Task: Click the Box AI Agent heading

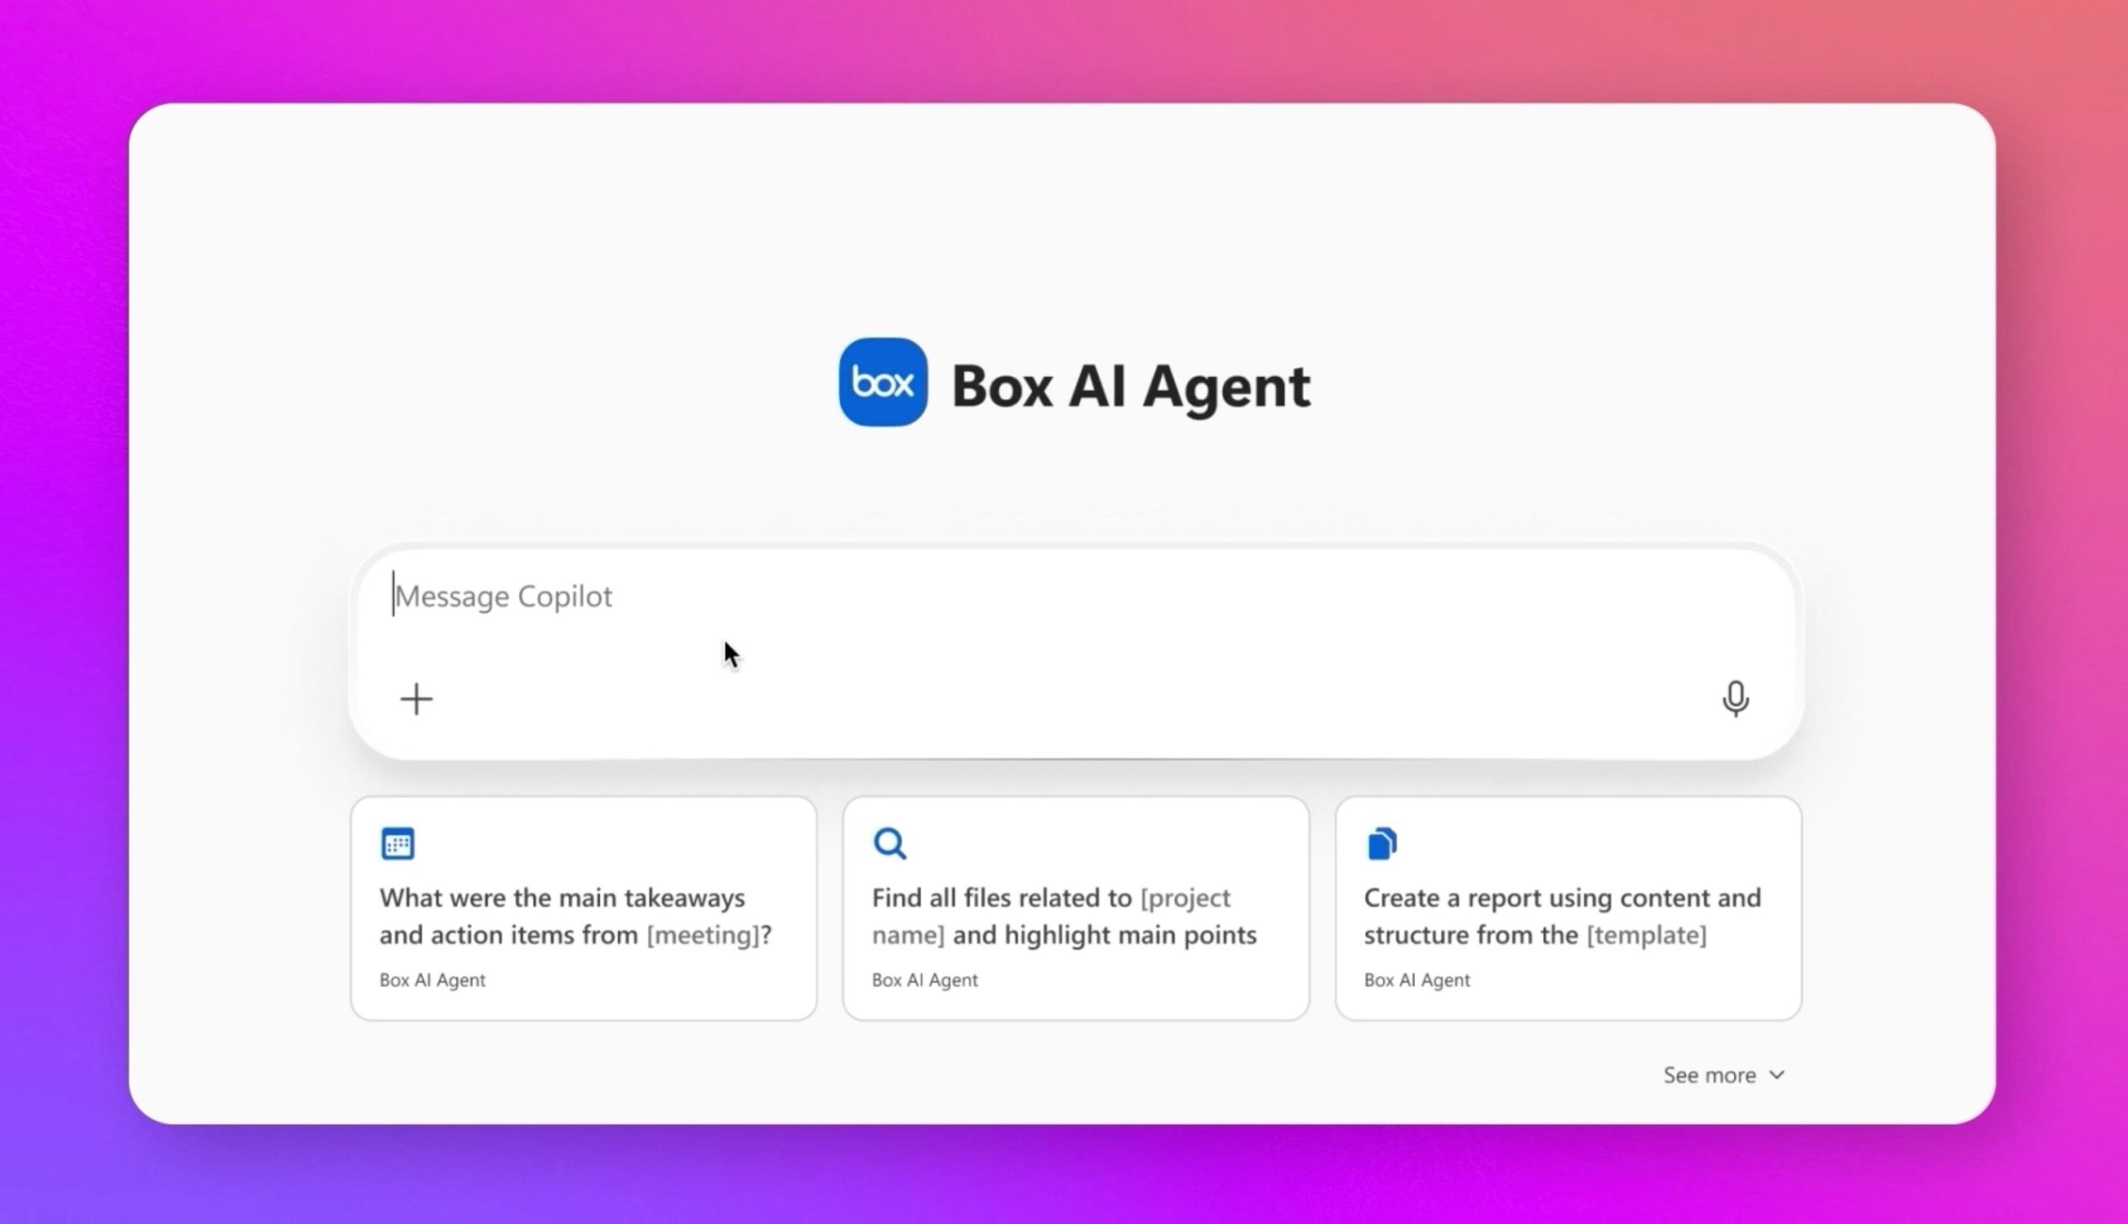Action: (1130, 386)
